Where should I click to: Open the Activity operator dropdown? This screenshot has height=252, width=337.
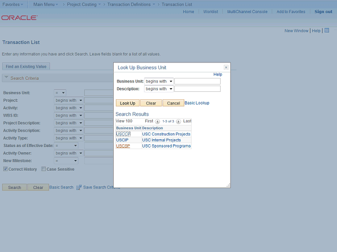[x=68, y=108]
